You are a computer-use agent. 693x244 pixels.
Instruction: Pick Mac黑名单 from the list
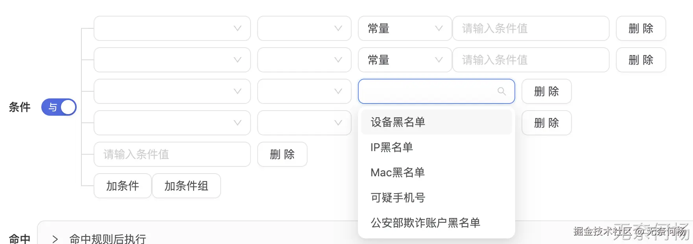[x=398, y=172]
